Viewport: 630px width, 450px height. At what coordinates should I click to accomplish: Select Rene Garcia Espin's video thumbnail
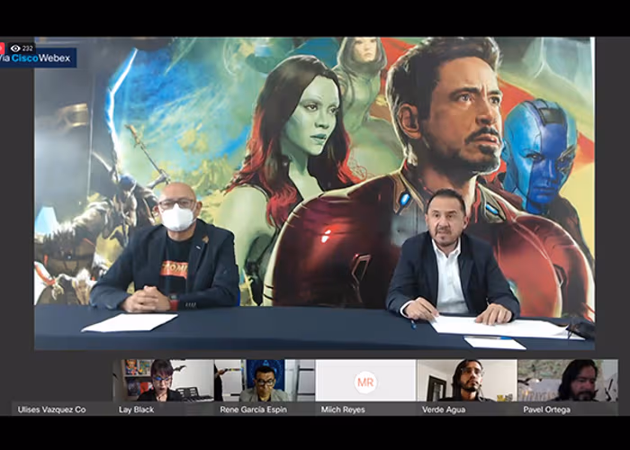264,380
